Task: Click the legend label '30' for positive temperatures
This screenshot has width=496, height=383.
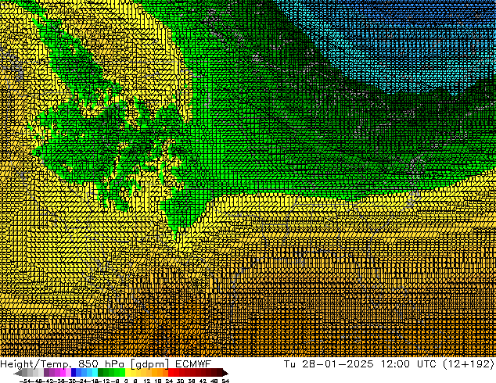Action: coord(180,381)
